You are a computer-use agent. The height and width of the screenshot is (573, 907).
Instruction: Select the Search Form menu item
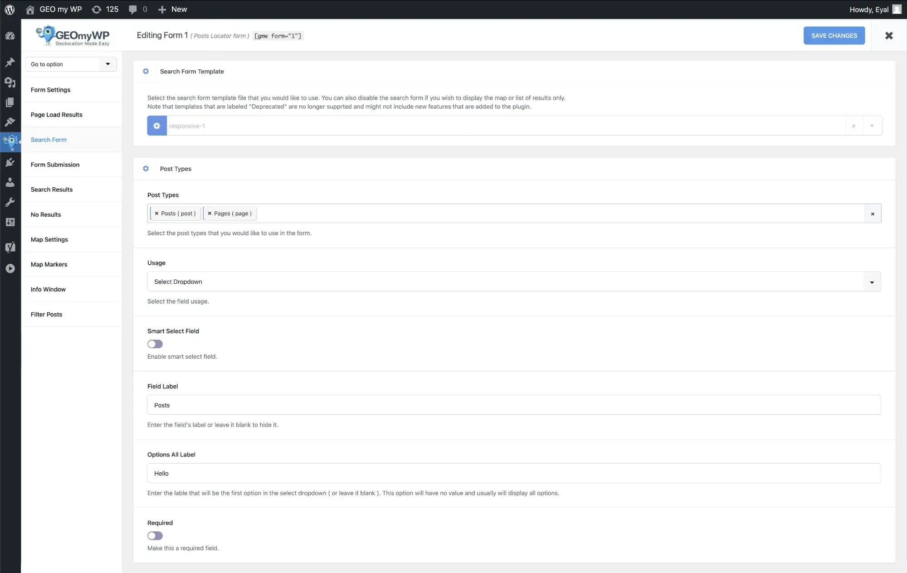tap(48, 139)
